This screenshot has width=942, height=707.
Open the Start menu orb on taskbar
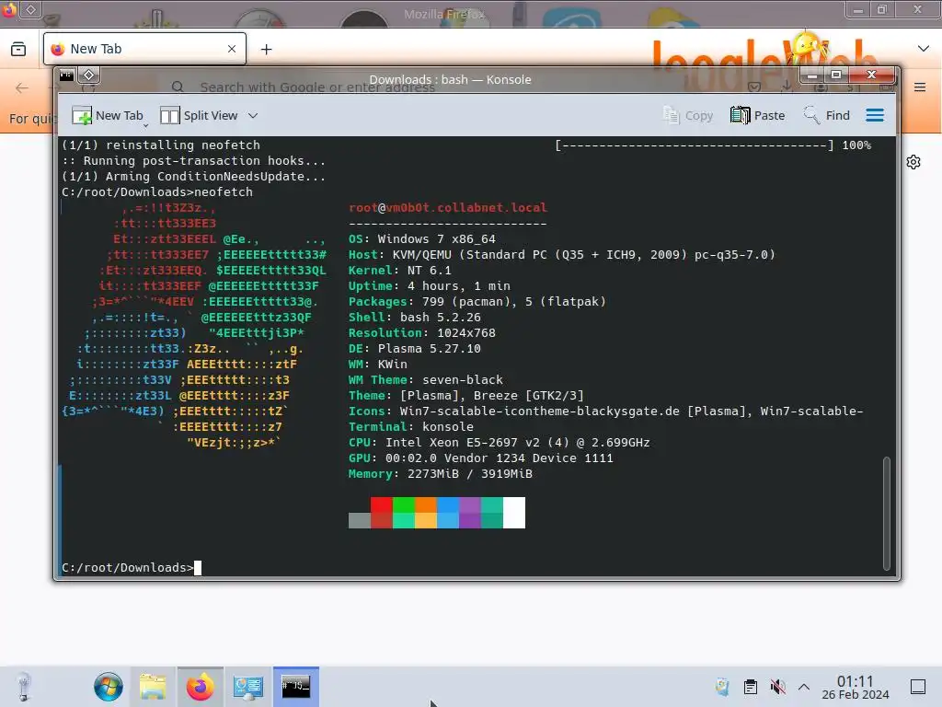(109, 686)
